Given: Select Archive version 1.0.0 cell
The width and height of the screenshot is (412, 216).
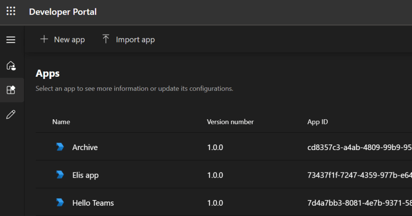Looking at the screenshot, I should (215, 147).
